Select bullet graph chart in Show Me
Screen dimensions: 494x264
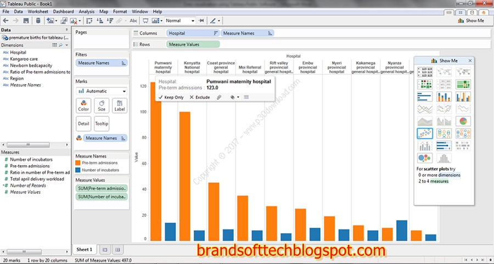(444, 145)
